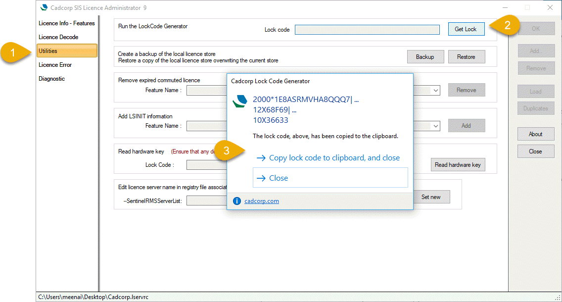Click the info icon beside cadcorp.com
This screenshot has width=562, height=302.
coord(237,201)
